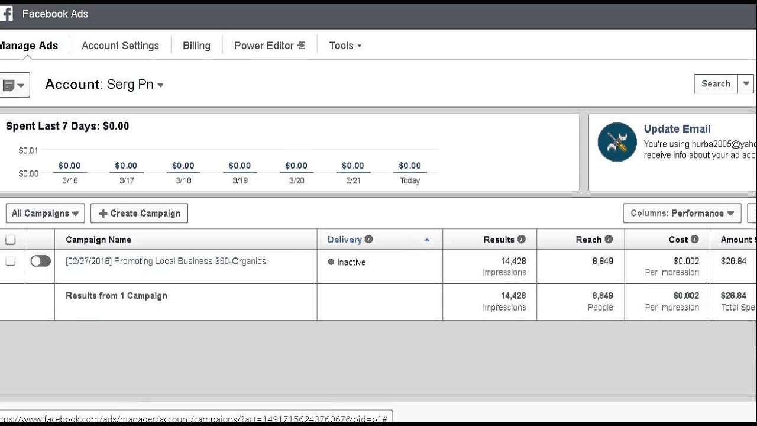Click the Power Editor external link icon
757x426 pixels.
click(x=302, y=45)
